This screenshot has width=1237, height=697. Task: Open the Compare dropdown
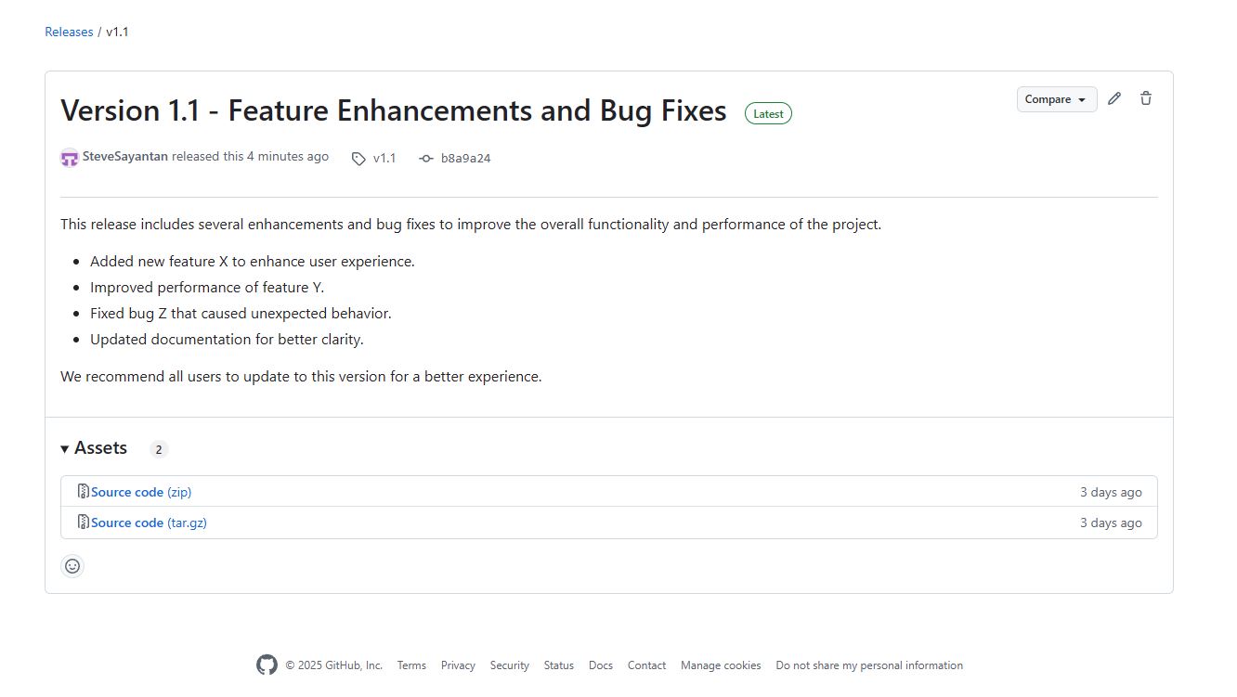[1057, 99]
